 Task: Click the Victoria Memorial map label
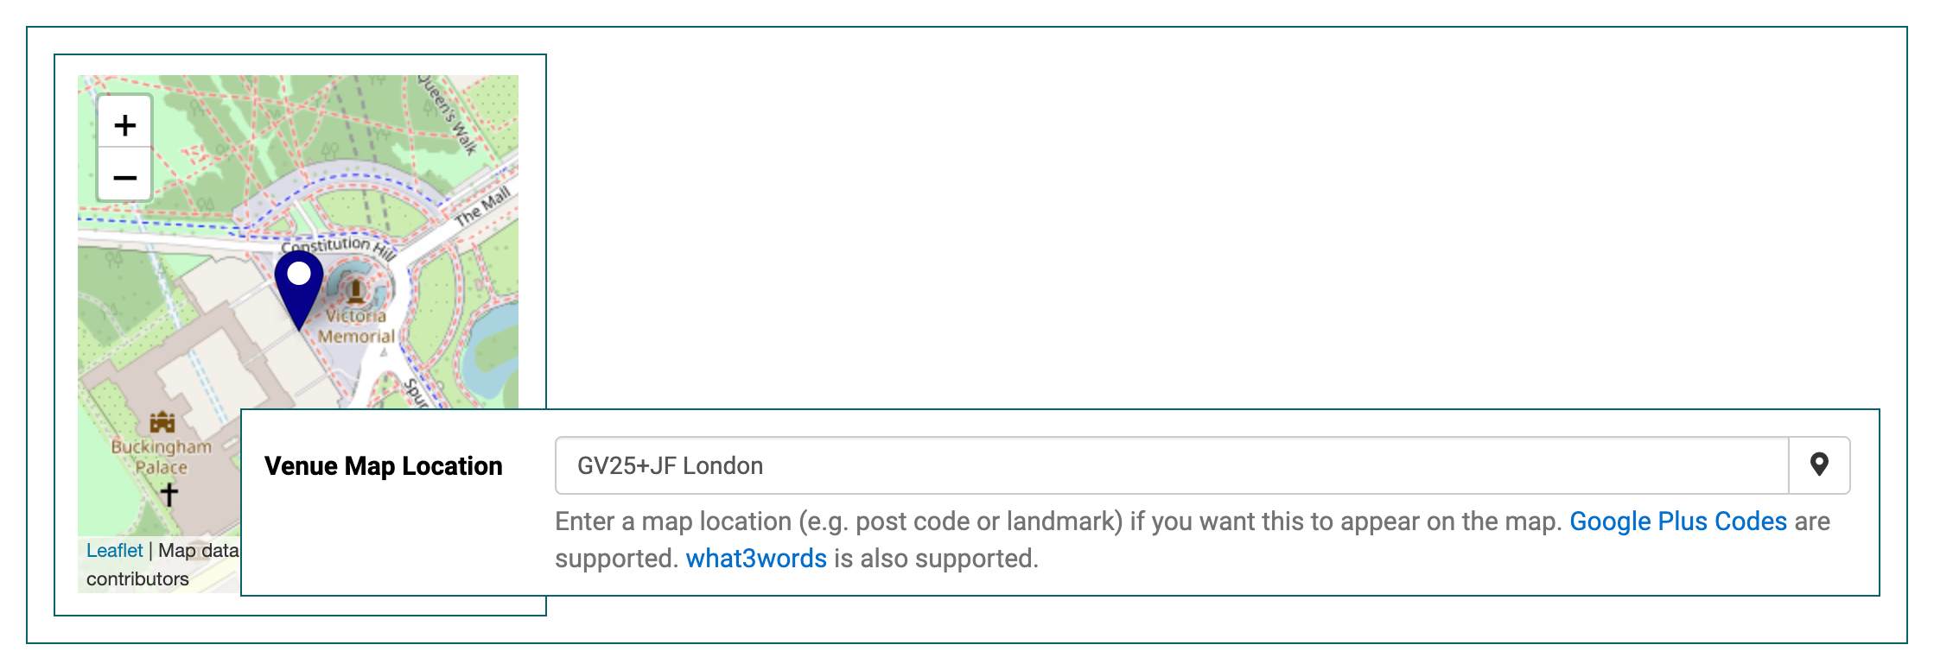(356, 326)
